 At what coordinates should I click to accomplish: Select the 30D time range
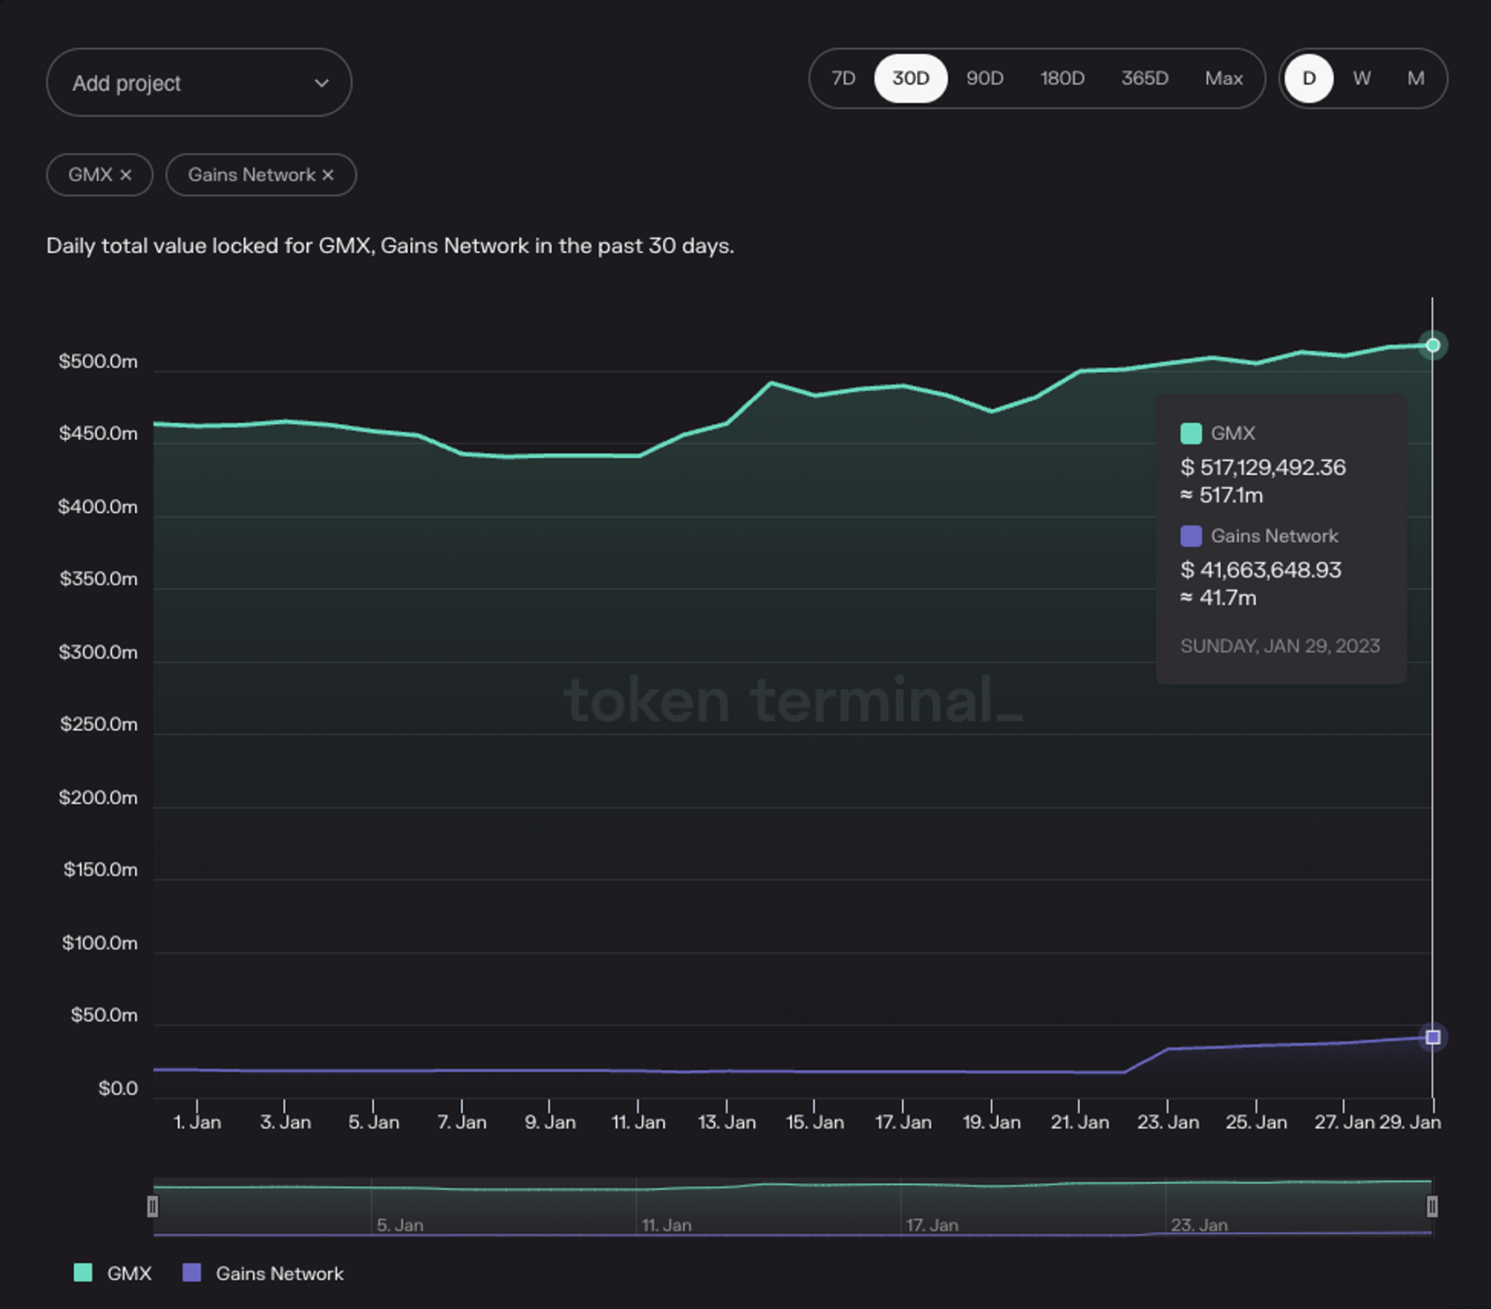910,79
